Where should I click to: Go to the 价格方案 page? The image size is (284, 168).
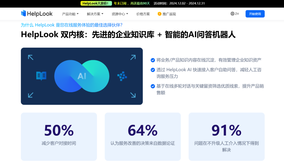(143, 14)
